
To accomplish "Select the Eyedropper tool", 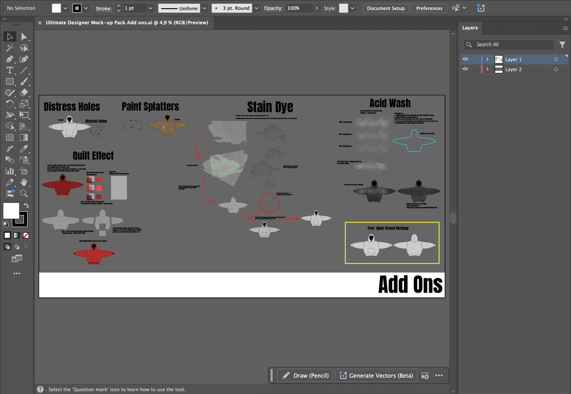I will click(24, 149).
